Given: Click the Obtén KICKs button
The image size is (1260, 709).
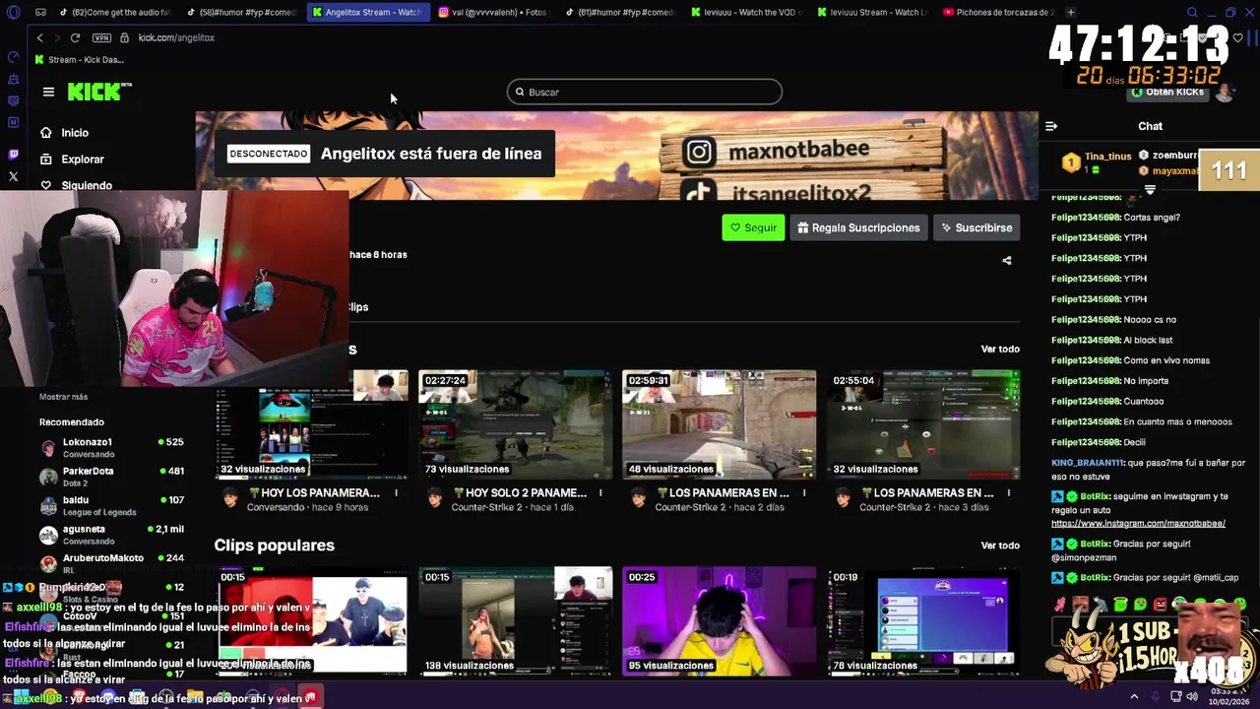Looking at the screenshot, I should click(x=1167, y=92).
